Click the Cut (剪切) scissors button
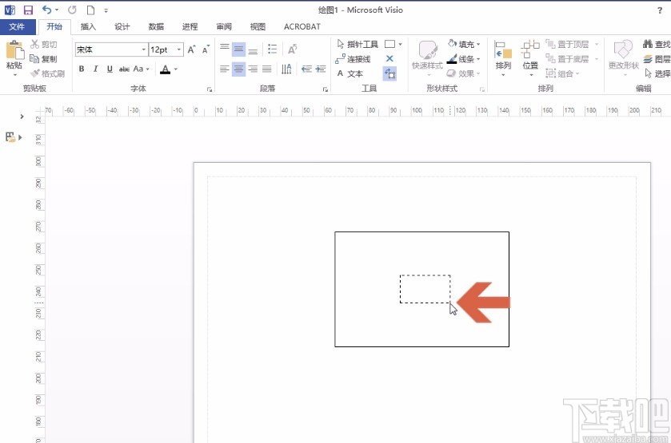671x443 pixels. pyautogui.click(x=44, y=44)
